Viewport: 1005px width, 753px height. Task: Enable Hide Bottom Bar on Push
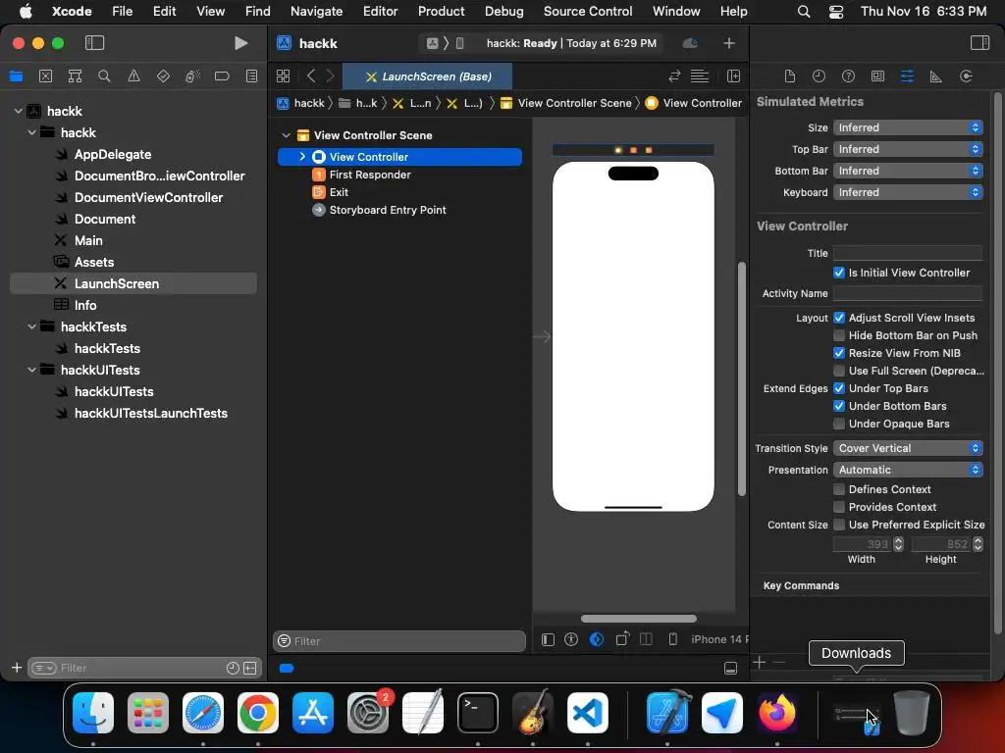[x=838, y=335]
